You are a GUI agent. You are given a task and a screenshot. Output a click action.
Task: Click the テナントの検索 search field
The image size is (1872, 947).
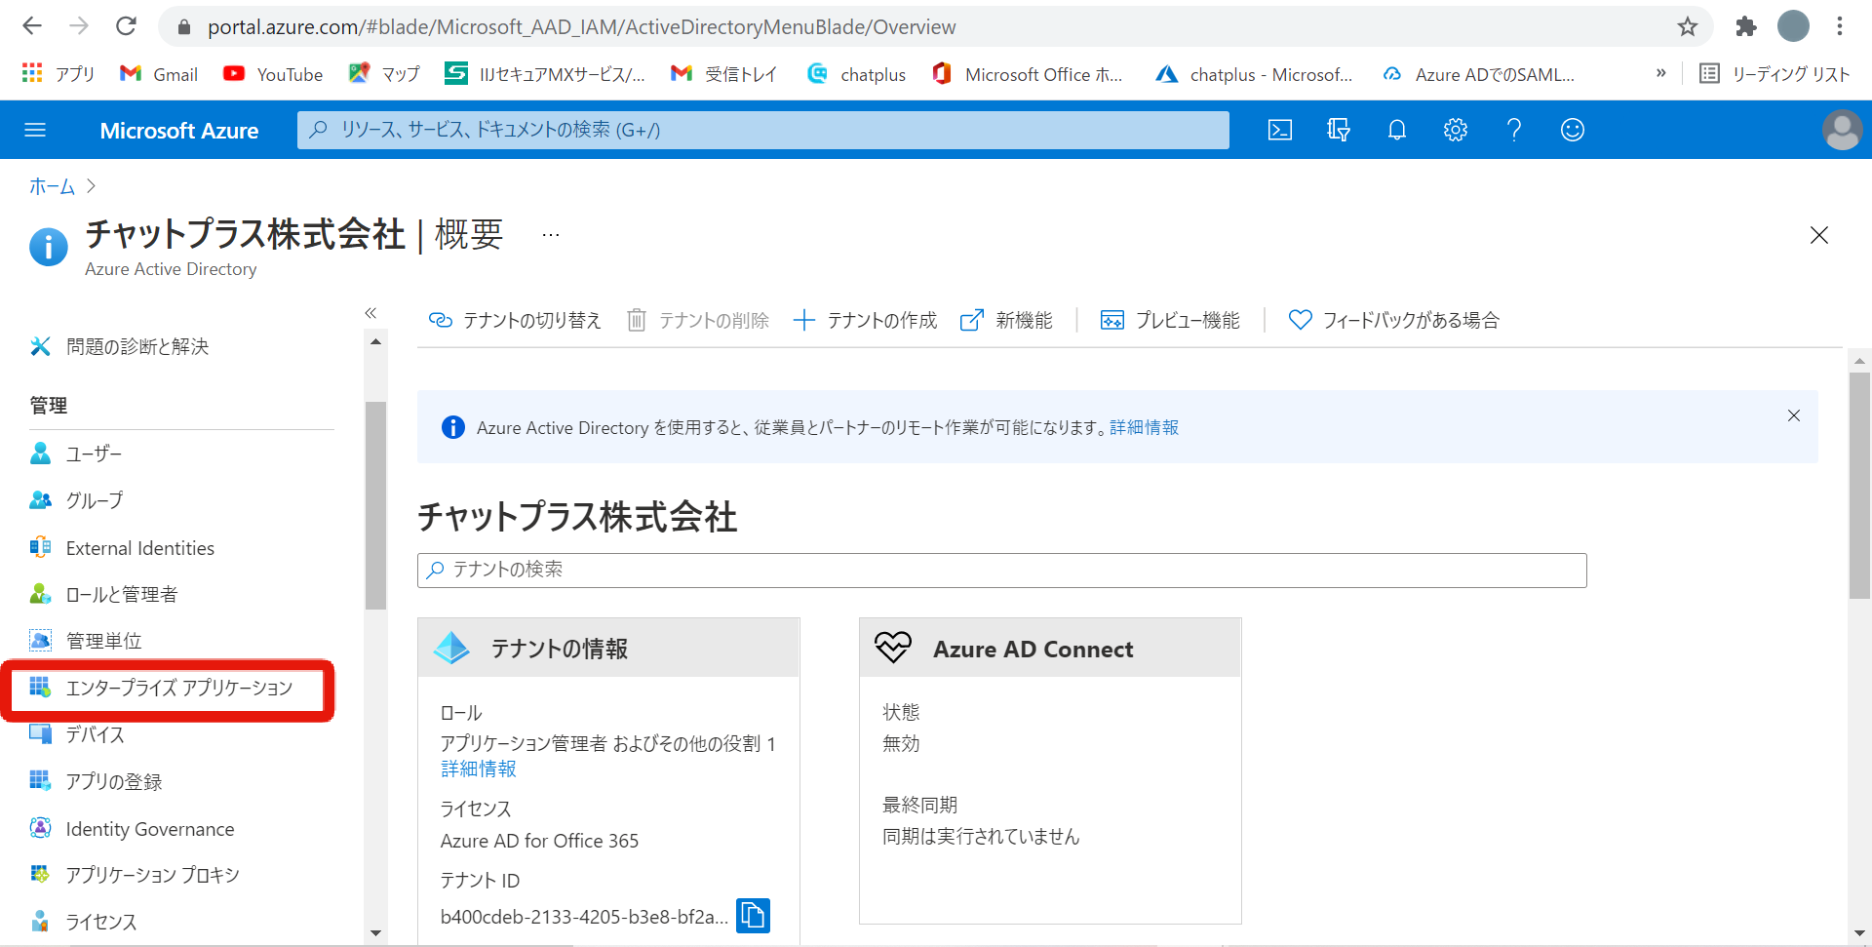(1001, 571)
